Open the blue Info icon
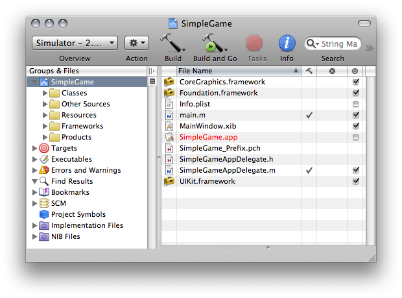Viewport: 402px width, 298px height. click(287, 43)
